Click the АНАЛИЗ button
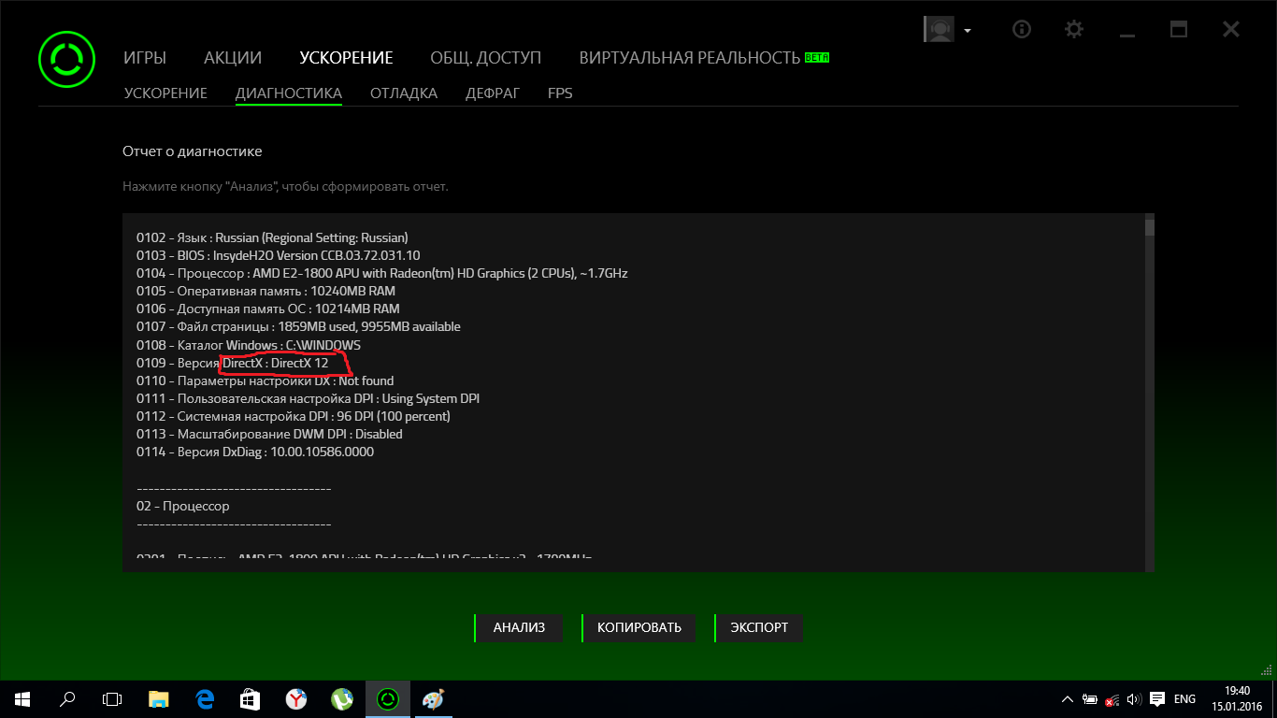This screenshot has width=1277, height=718. pyautogui.click(x=519, y=628)
